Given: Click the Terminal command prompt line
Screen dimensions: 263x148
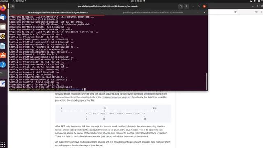Looking at the screenshot, I should click(x=47, y=90).
